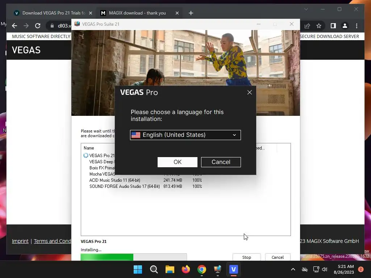
Task: Open network status tray icon
Action: (316, 269)
